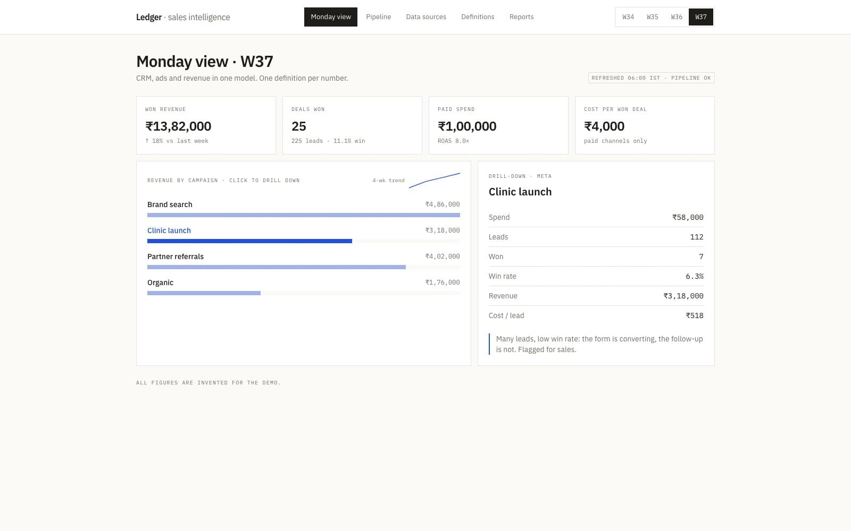Drill down into Organic campaign
The width and height of the screenshot is (851, 531).
[304, 287]
